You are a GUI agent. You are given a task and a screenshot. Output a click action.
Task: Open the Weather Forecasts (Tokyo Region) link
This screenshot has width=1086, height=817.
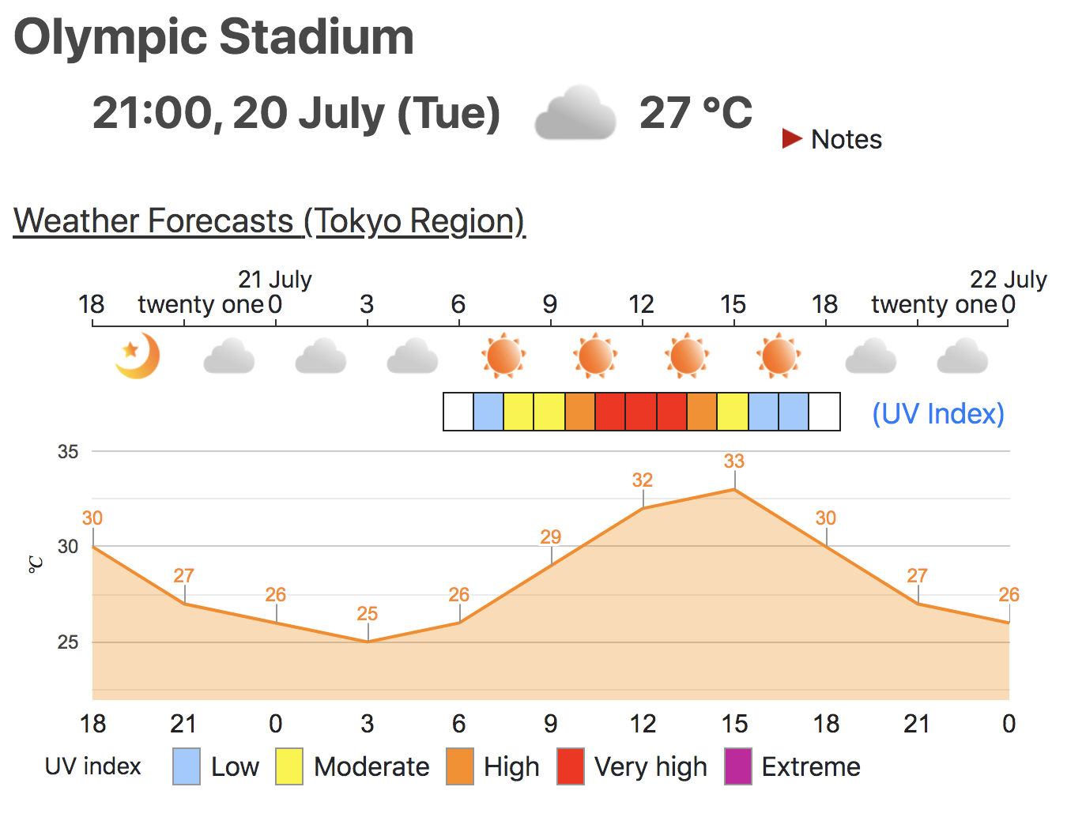coord(270,221)
